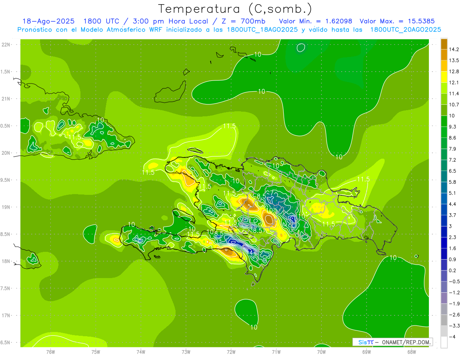
Task: Click the 9.3 label on the color scale
Action: 453,126
